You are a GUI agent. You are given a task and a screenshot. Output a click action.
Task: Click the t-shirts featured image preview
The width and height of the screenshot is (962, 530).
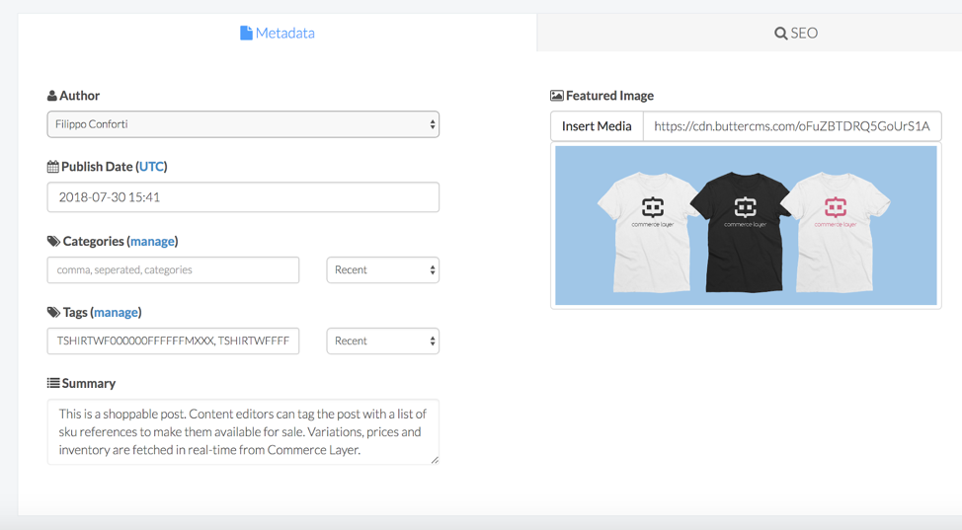pyautogui.click(x=746, y=225)
